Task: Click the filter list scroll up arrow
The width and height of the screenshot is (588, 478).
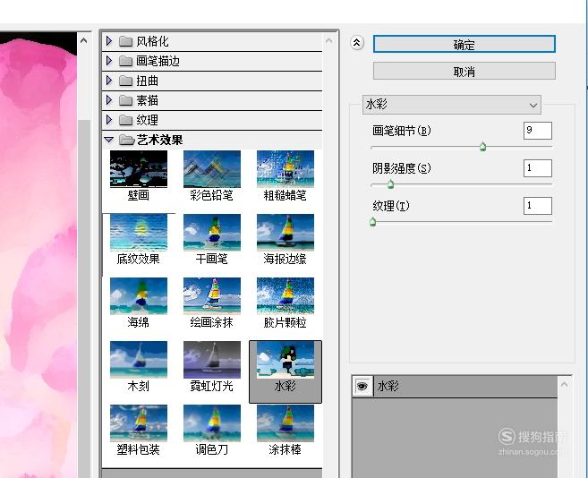Action: (328, 40)
